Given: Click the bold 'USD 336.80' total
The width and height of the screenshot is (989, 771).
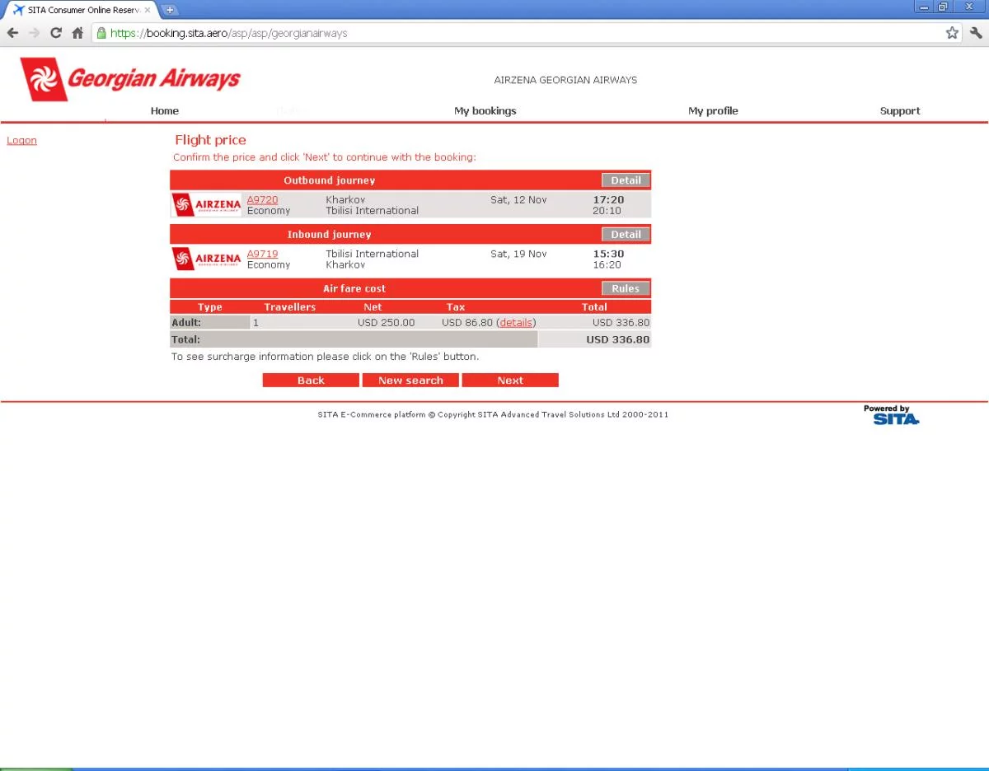Looking at the screenshot, I should pos(617,339).
